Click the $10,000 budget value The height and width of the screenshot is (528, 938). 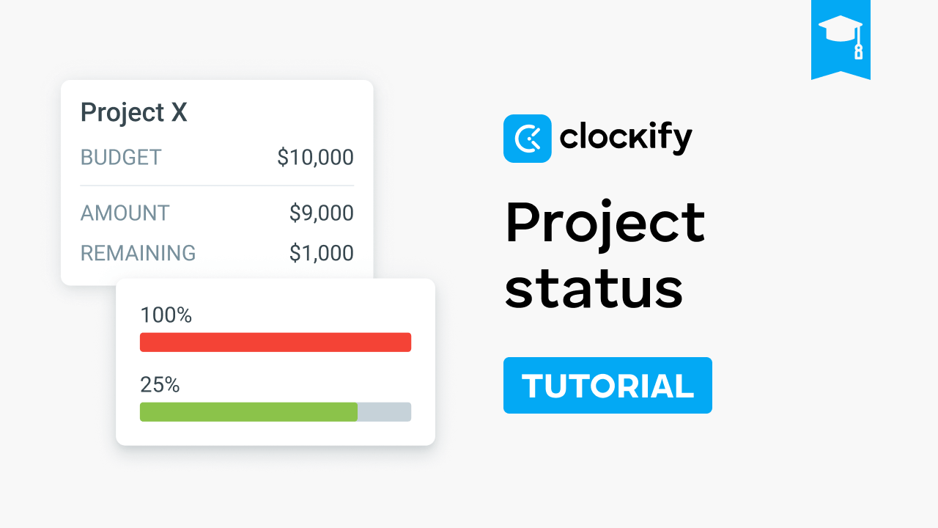(x=315, y=158)
